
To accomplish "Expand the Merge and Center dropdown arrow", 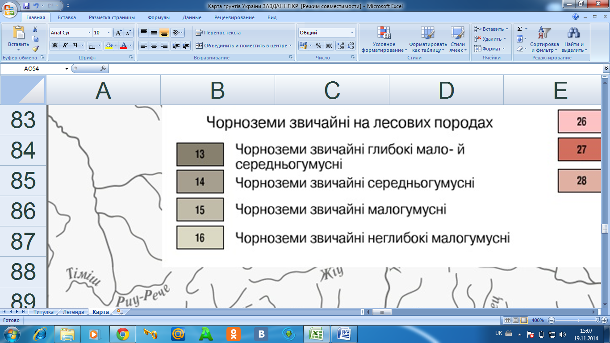I will (x=290, y=46).
